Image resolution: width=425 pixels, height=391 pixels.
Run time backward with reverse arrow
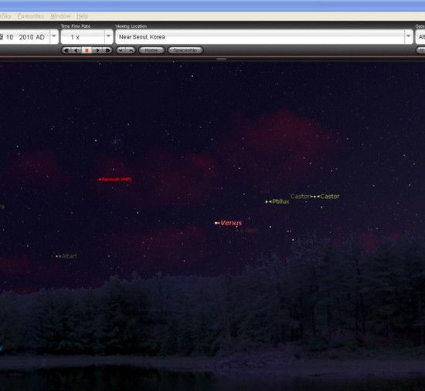pos(76,50)
